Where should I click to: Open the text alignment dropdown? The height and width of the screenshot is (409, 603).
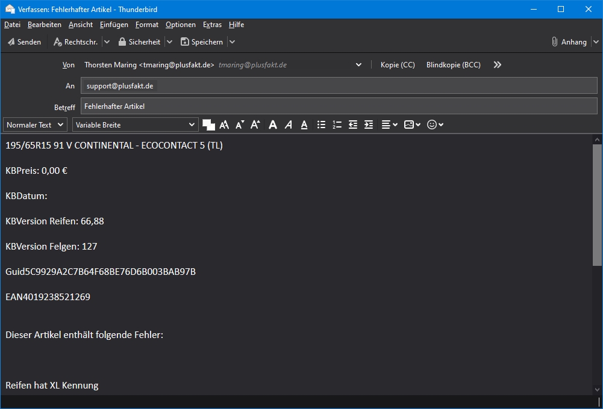(389, 125)
